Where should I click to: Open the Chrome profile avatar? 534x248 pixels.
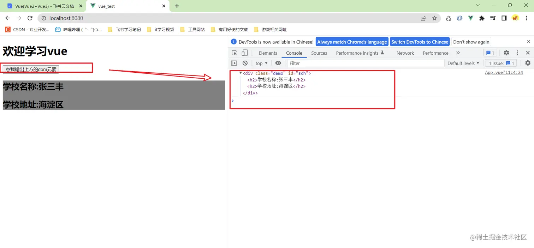(515, 18)
